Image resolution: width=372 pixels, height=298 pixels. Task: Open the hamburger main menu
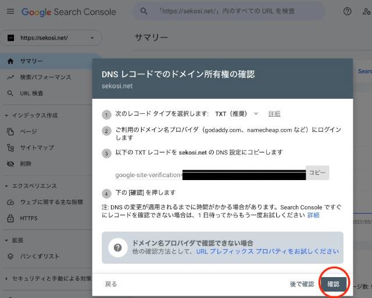pos(10,12)
